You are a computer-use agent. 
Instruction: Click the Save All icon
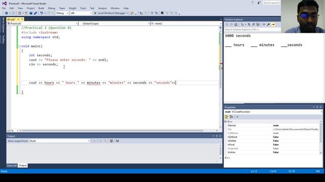click(x=36, y=13)
